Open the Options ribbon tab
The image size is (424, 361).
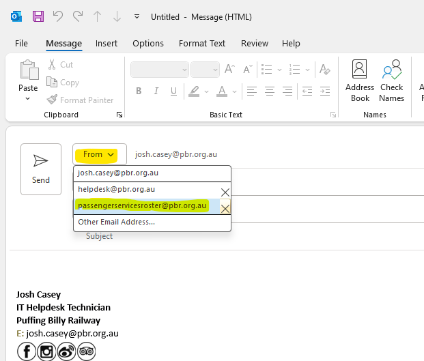(148, 44)
